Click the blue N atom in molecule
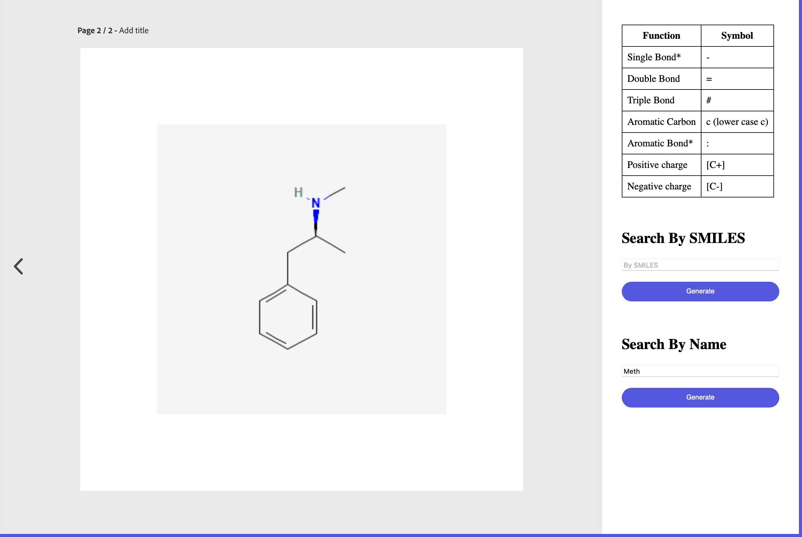The height and width of the screenshot is (537, 802). (316, 203)
